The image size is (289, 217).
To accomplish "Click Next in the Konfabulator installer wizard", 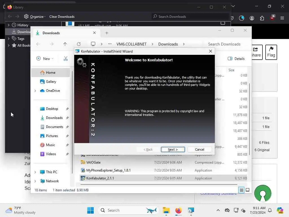I will tap(173, 149).
